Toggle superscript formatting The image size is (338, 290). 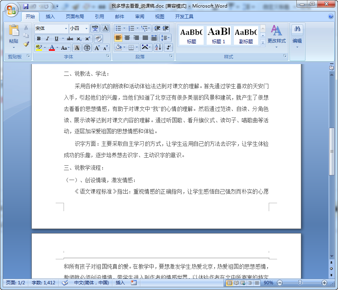tap(87, 39)
